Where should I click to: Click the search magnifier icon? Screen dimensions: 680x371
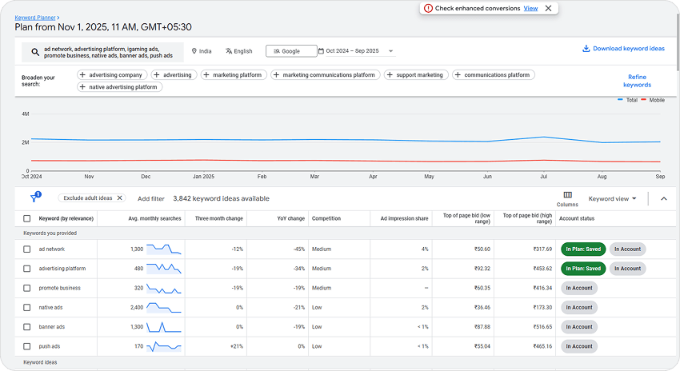(35, 53)
